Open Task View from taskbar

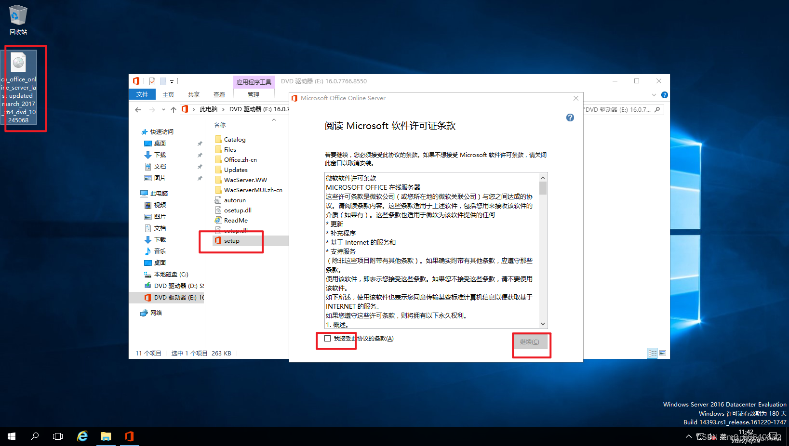pyautogui.click(x=58, y=436)
